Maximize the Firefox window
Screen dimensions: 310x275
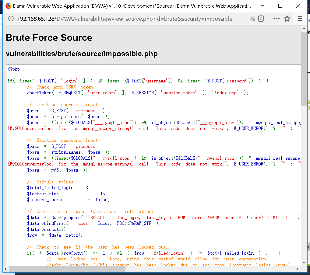click(280, 6)
